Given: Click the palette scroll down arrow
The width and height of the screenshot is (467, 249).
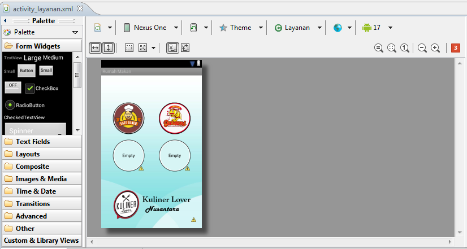Looking at the screenshot, I should coord(77,130).
